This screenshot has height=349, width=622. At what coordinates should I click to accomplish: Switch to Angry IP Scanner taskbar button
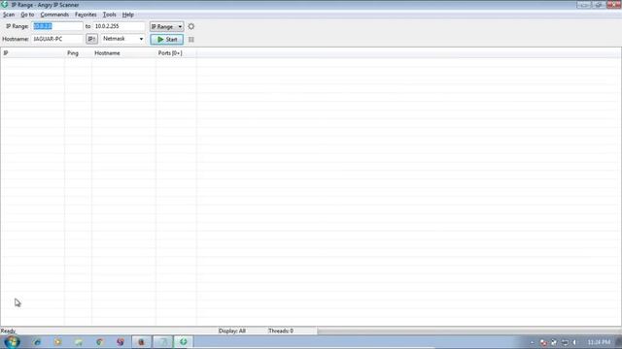click(x=184, y=342)
